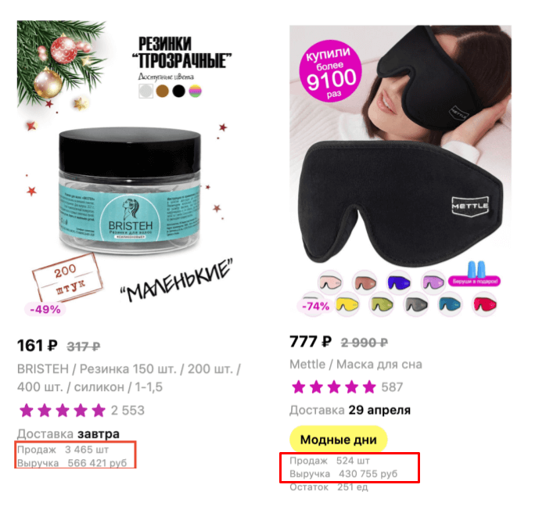Click the Выручка 566 421 руб stat
The image size is (546, 517).
click(72, 463)
